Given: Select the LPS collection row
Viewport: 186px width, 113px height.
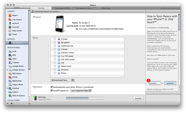Looking at the screenshot, I should click(x=87, y=63).
